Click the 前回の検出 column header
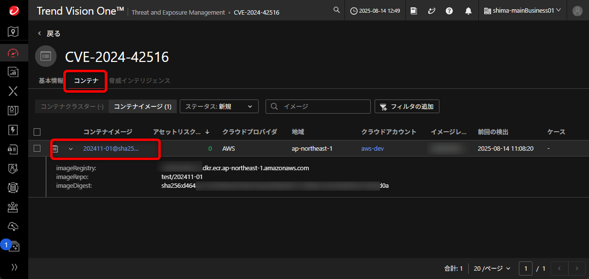The width and height of the screenshot is (589, 279). click(493, 132)
